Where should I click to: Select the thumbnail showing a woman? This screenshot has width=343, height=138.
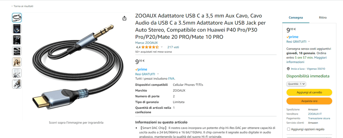[17, 62]
